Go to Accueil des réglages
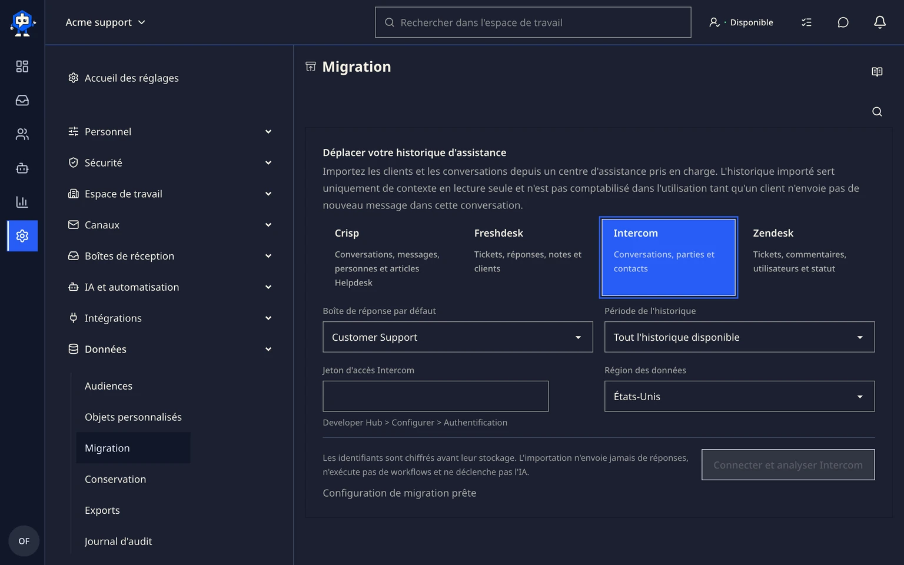 [123, 78]
